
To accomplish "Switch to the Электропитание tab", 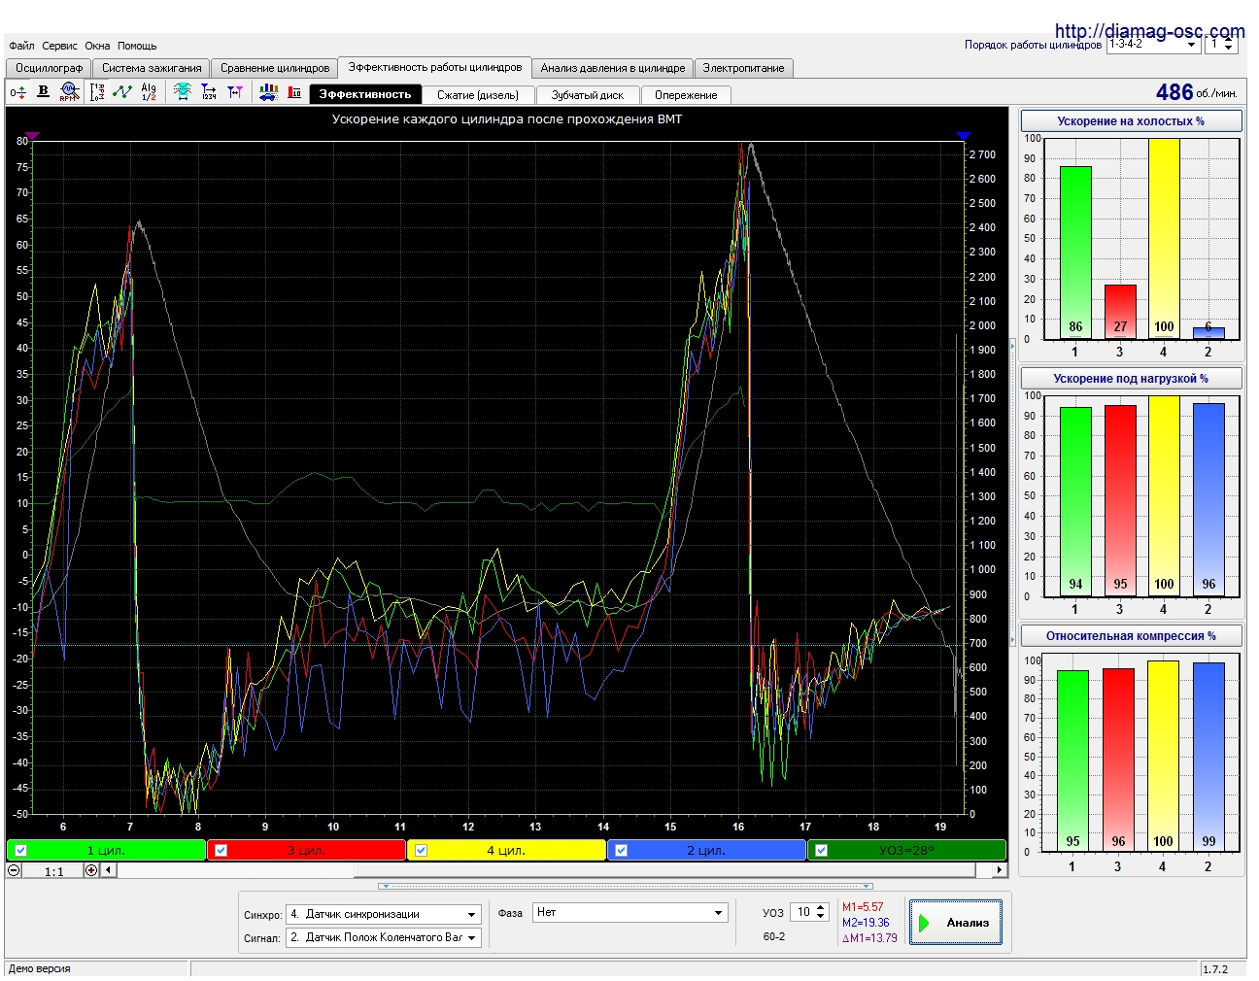I will point(743,68).
